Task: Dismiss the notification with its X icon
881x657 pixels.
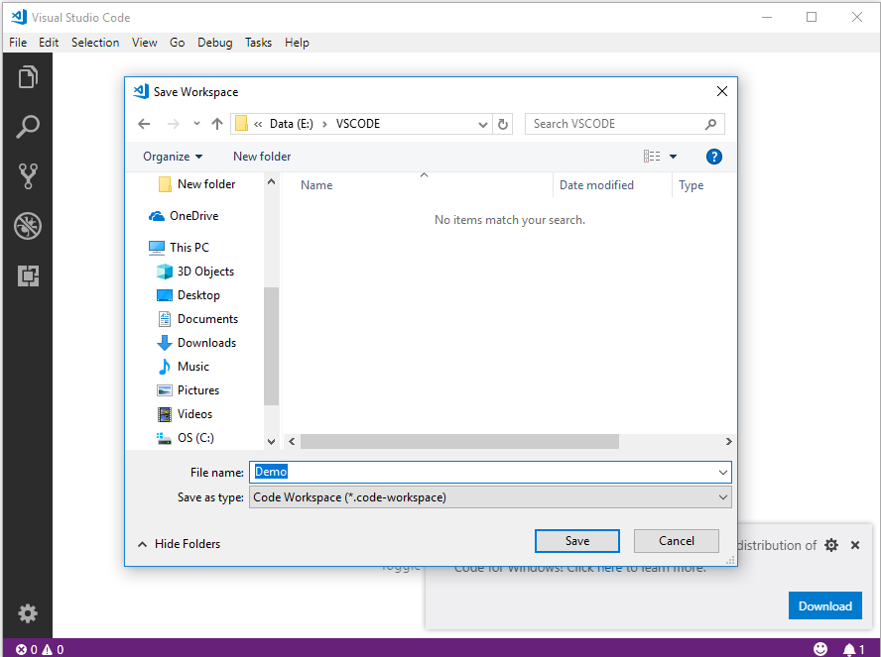Action: click(855, 545)
